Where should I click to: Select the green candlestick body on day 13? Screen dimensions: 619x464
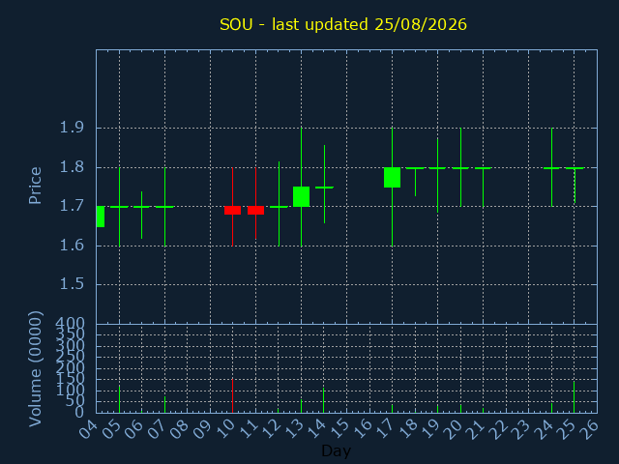[301, 196]
